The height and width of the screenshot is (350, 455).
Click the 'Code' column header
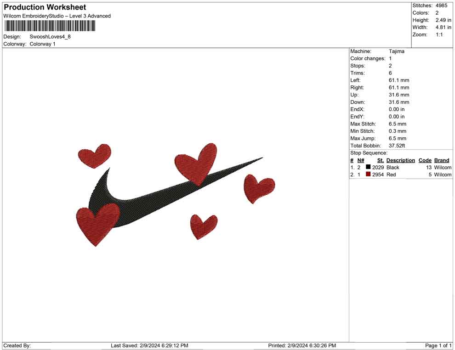coord(425,160)
